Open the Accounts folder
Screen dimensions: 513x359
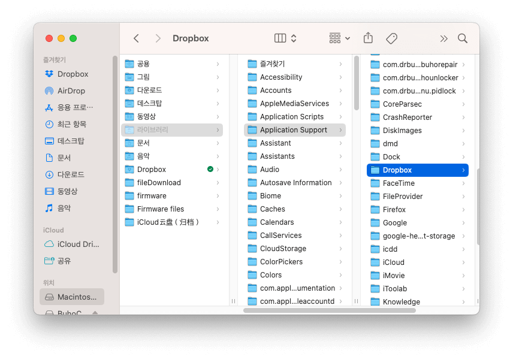pos(295,90)
